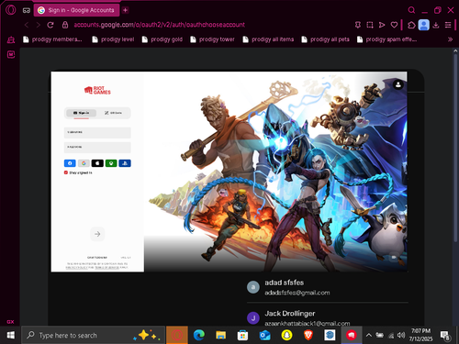The width and height of the screenshot is (459, 344).
Task: Open the notification center icon
Action: tap(445, 336)
